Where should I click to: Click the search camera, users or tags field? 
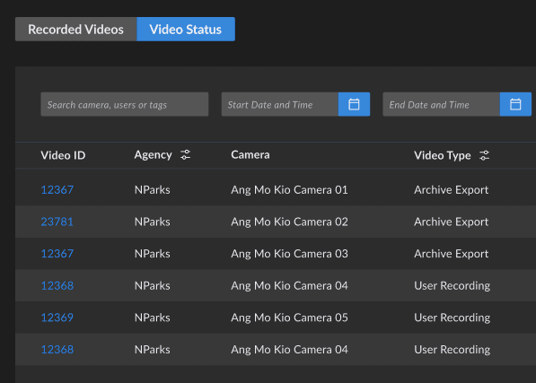(125, 104)
